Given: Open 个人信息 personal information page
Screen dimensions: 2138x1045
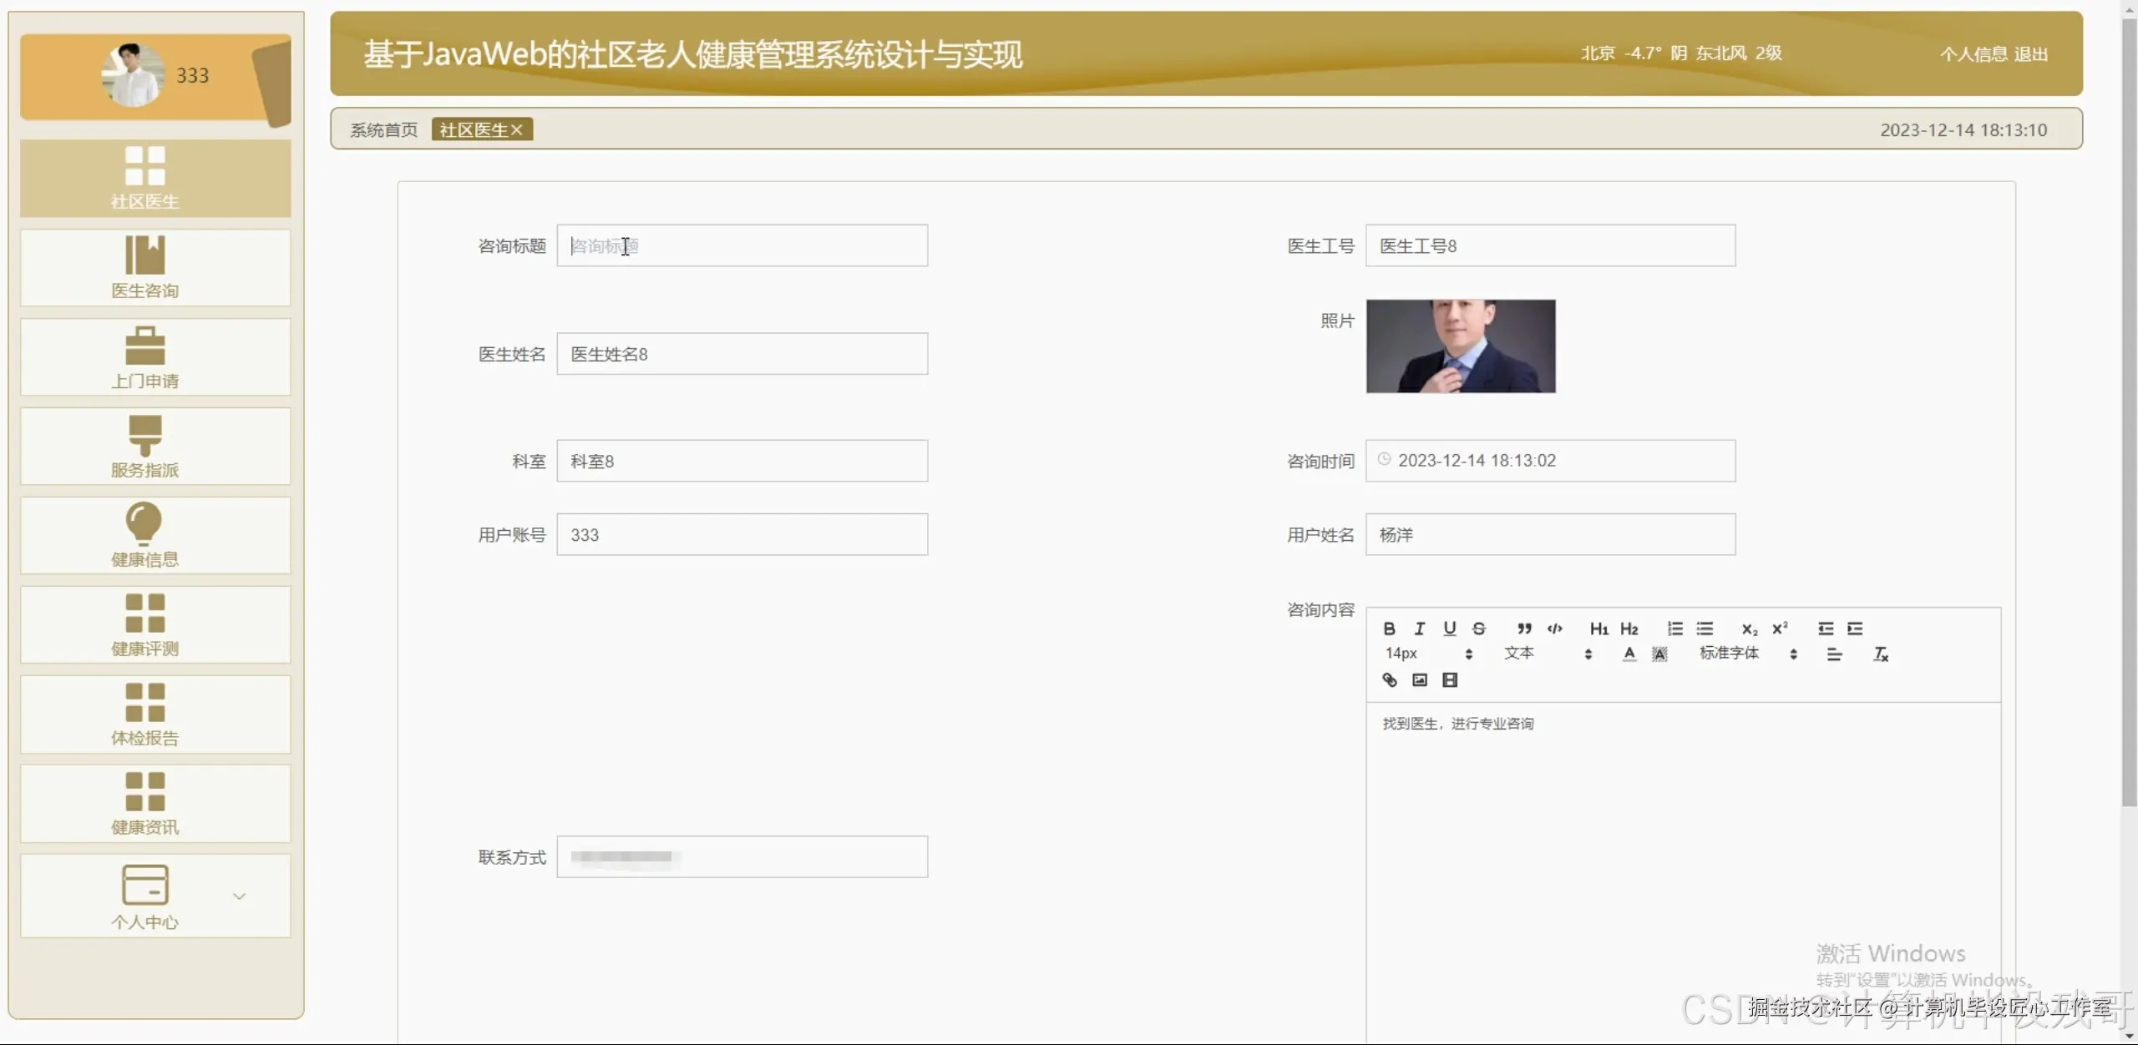Looking at the screenshot, I should click(1975, 53).
